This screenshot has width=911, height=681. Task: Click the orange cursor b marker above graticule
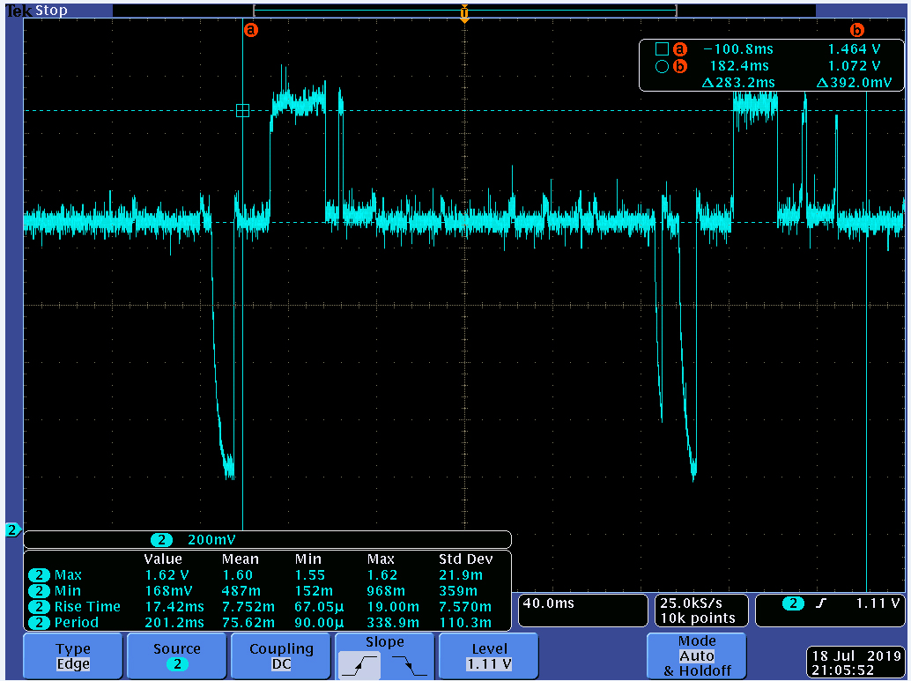(856, 29)
